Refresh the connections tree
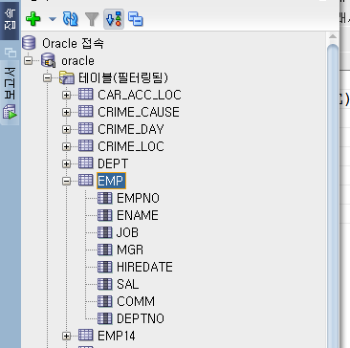 pos(70,19)
